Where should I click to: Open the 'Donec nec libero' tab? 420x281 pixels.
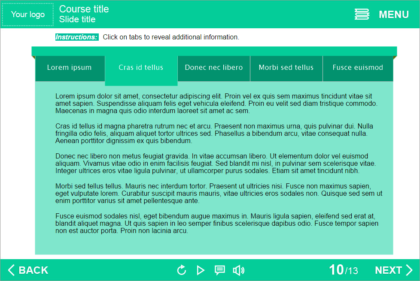213,68
